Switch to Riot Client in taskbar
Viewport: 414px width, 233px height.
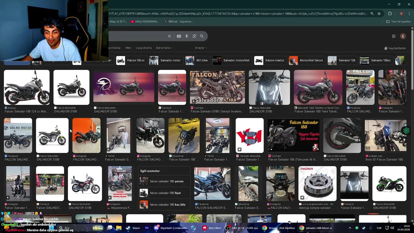[212, 228]
